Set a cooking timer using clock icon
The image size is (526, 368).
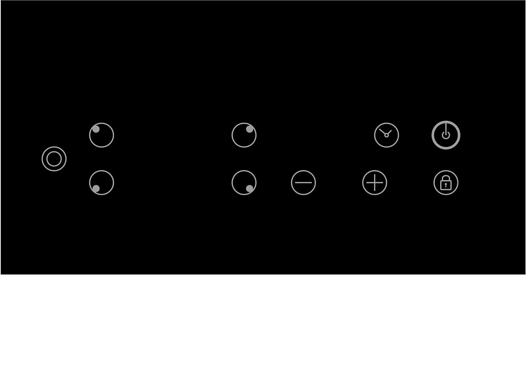coord(387,135)
